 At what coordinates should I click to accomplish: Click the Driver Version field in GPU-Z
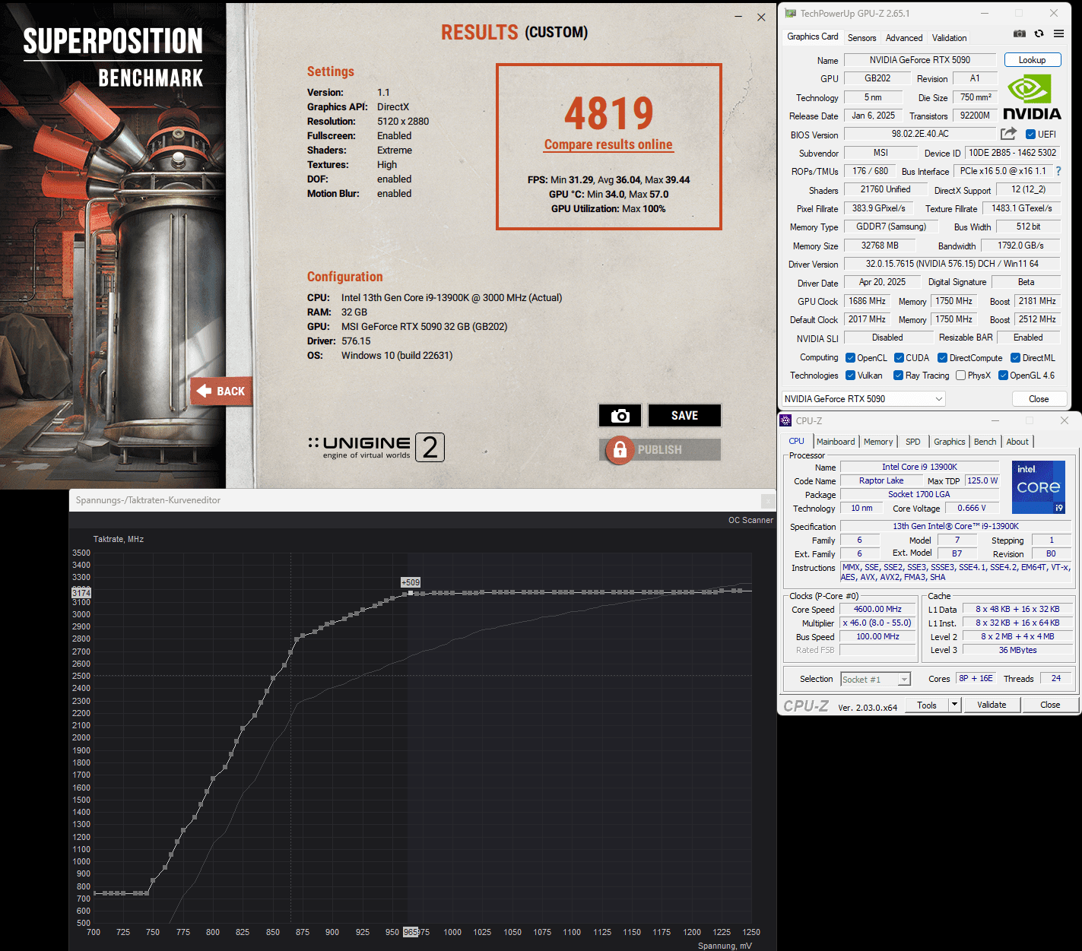coord(952,264)
